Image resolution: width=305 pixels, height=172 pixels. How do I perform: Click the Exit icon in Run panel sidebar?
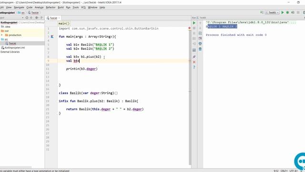pos(194,43)
